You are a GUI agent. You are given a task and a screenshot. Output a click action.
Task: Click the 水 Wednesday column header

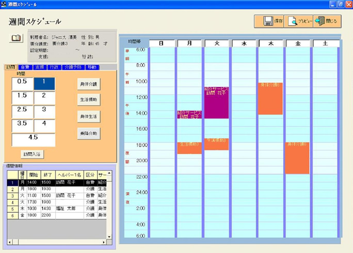pyautogui.click(x=244, y=44)
